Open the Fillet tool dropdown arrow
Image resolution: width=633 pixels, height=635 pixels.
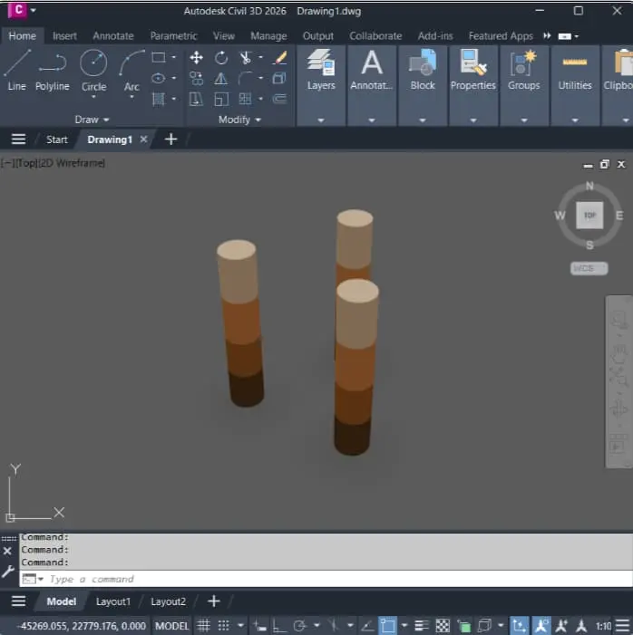[x=261, y=78]
